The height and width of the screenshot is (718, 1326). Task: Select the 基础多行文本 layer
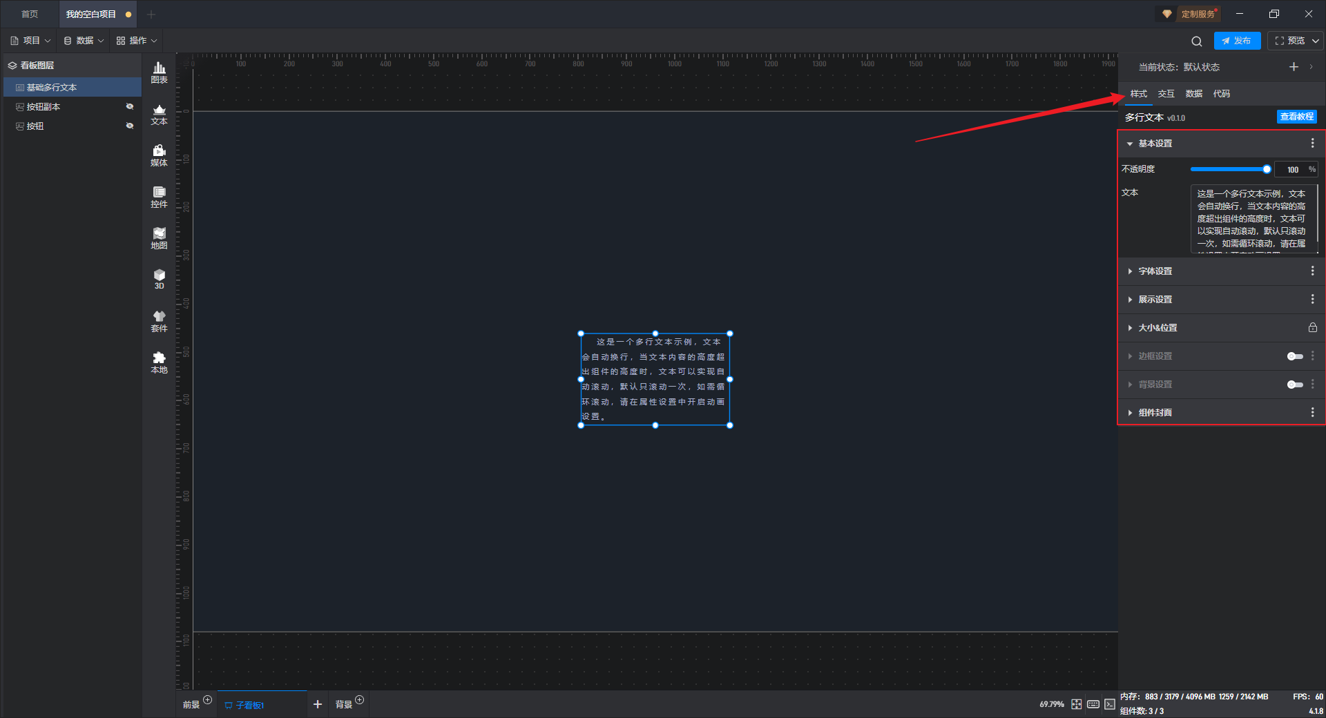(73, 87)
